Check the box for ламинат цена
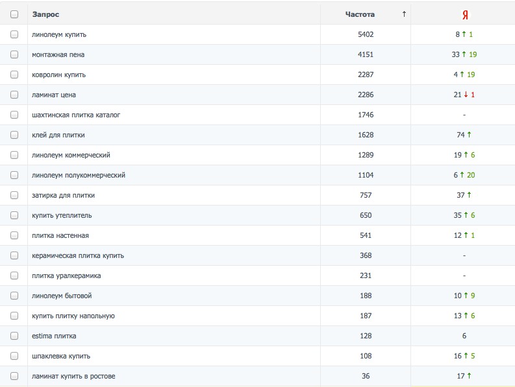The width and height of the screenshot is (515, 387). coord(14,95)
